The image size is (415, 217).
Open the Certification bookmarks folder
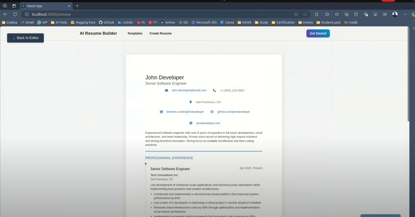click(283, 23)
